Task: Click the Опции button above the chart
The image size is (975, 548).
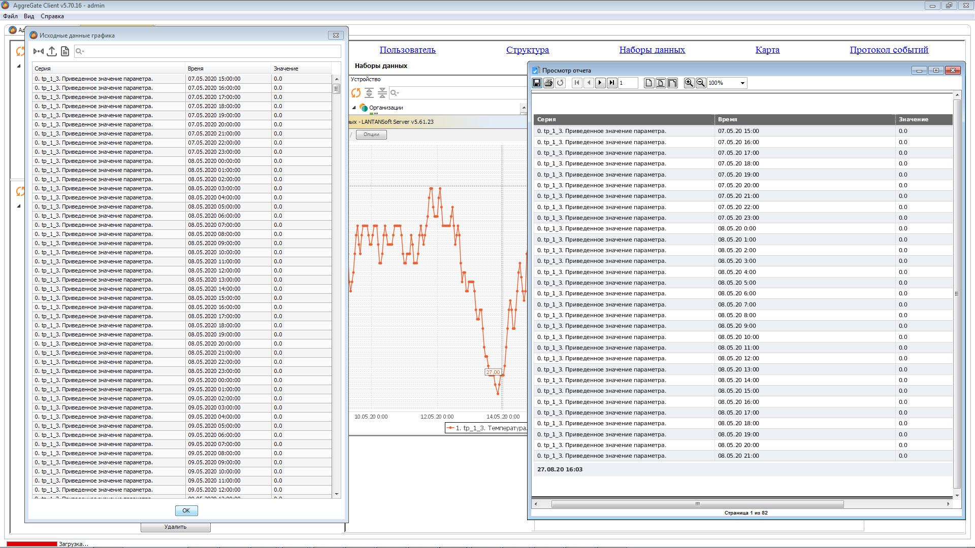Action: [x=371, y=134]
